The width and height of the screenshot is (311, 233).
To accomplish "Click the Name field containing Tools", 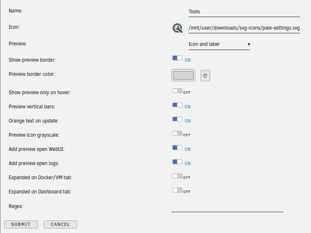I will (x=244, y=12).
